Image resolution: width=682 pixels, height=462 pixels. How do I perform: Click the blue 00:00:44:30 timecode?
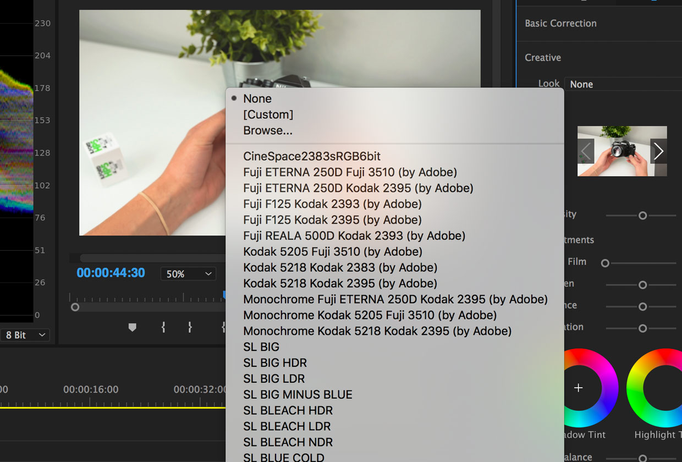click(111, 273)
